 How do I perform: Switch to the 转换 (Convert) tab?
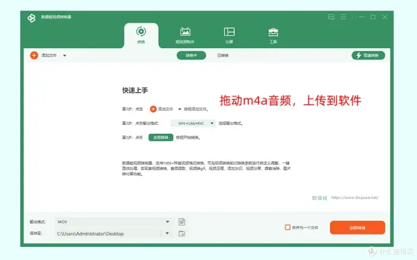point(141,35)
